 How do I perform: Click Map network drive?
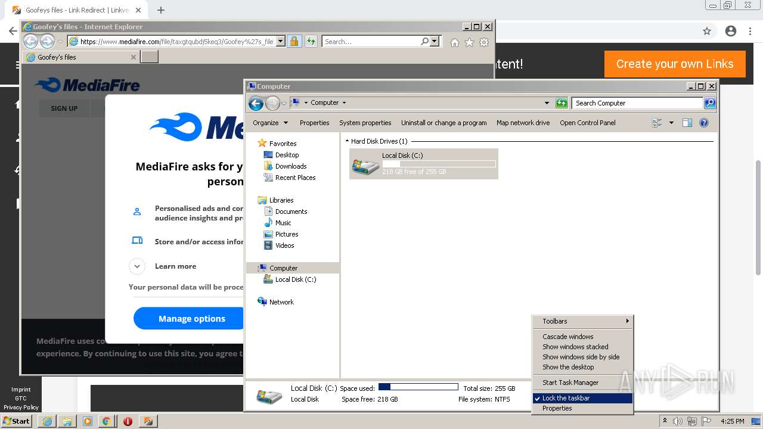coord(523,123)
